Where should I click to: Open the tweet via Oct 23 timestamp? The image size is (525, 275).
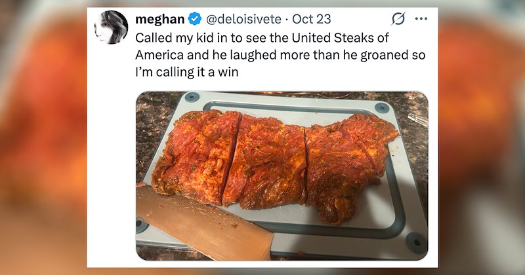click(311, 19)
